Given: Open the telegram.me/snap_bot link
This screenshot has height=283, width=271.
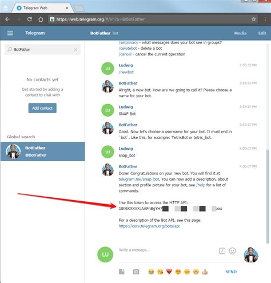Looking at the screenshot, I should pos(139,180).
